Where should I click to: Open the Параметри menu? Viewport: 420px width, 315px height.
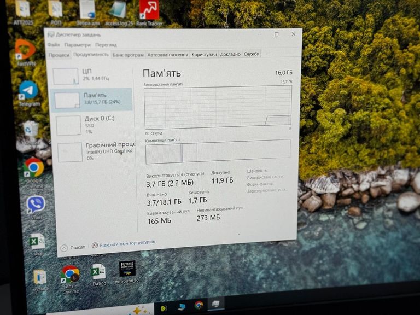[77, 45]
